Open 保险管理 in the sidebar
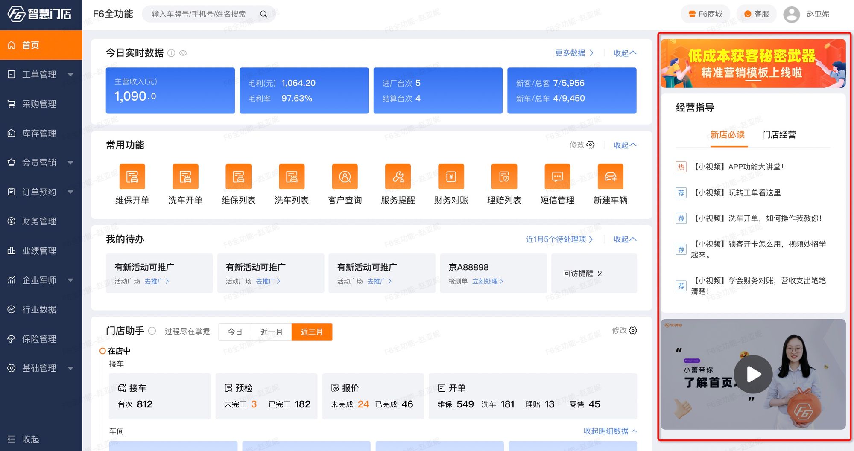This screenshot has width=854, height=451. click(41, 339)
